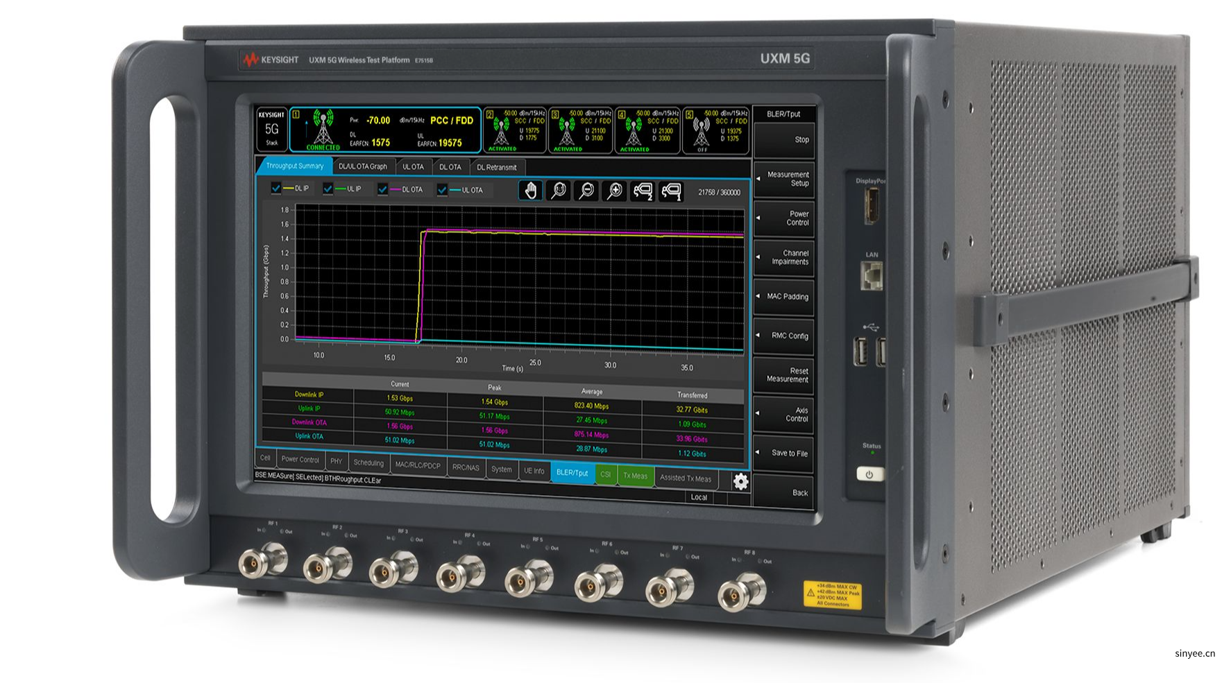Click the zoom reset 1:1 magnifier icon
This screenshot has width=1231, height=683.
point(559,191)
